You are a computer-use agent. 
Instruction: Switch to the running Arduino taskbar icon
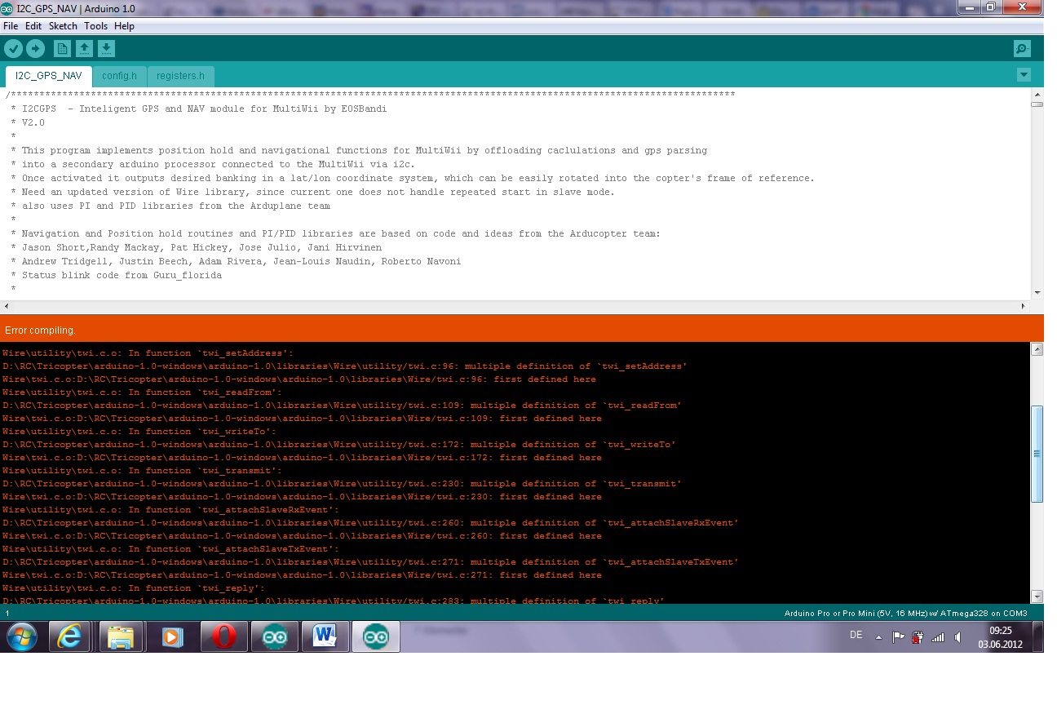pyautogui.click(x=375, y=636)
